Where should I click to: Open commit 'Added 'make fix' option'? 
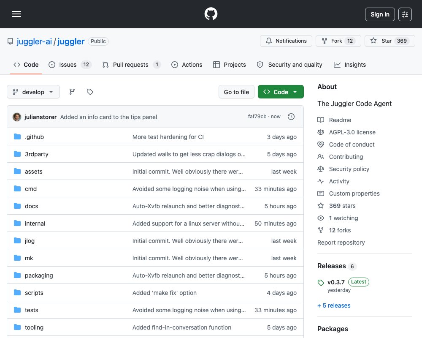click(x=165, y=293)
